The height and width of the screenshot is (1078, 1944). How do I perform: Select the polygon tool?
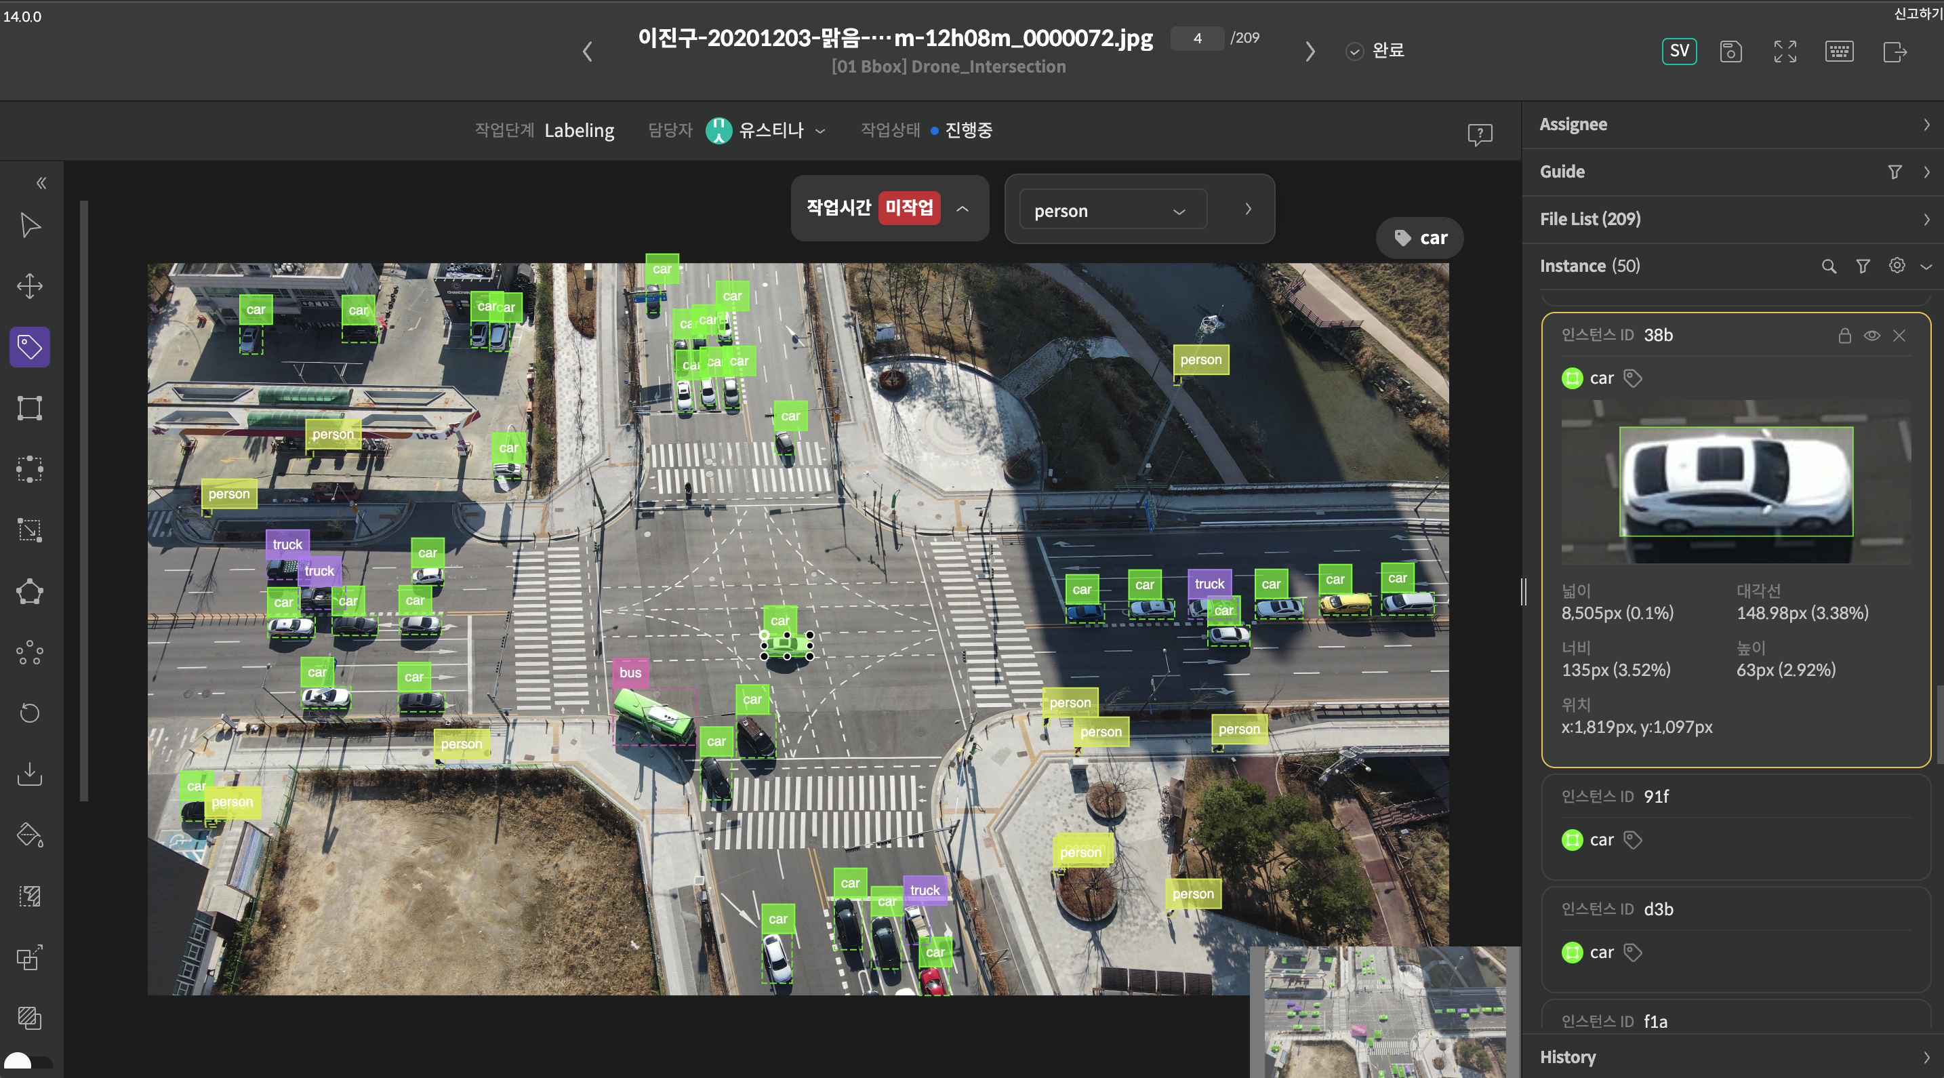(x=29, y=591)
